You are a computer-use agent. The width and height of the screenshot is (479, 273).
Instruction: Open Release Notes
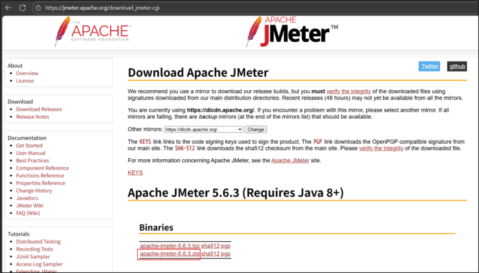tap(32, 117)
